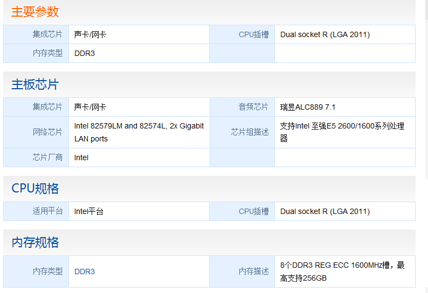Click Dual socket R value in 主要参数

pos(325,34)
